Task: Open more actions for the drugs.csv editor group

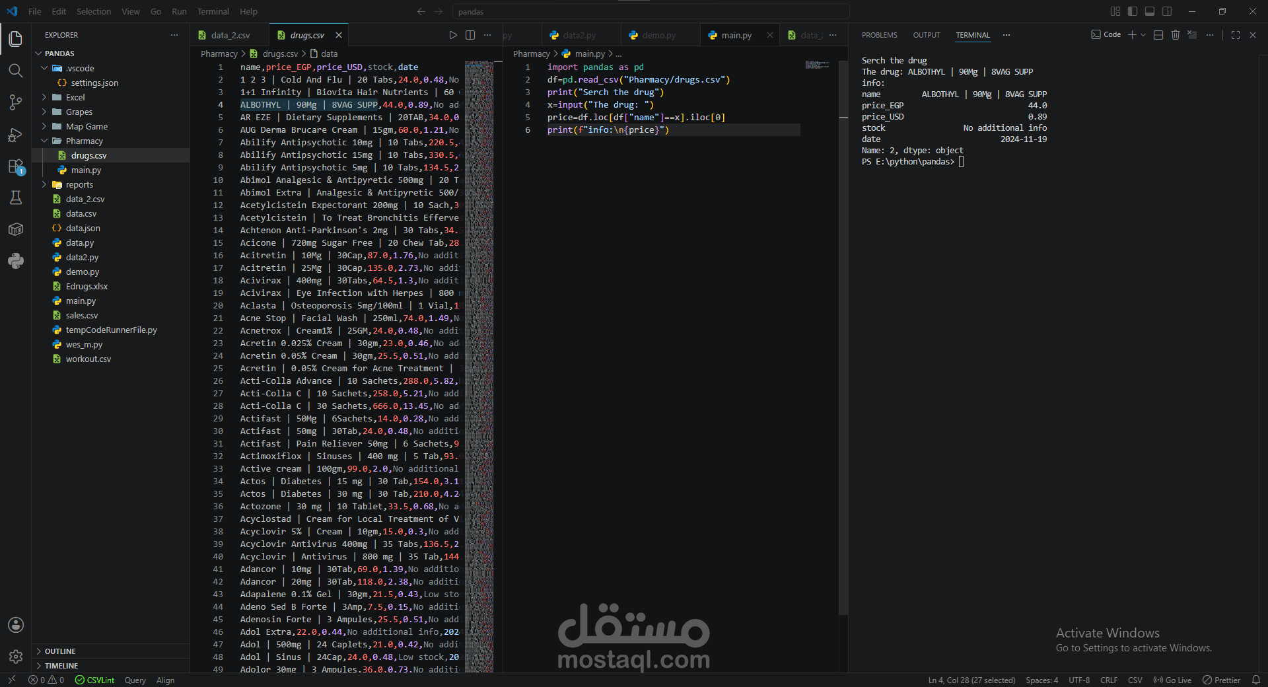Action: pyautogui.click(x=487, y=35)
